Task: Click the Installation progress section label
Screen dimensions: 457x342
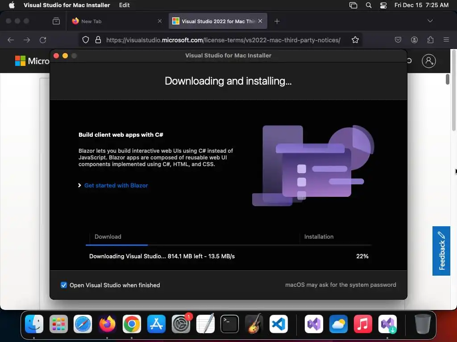Action: tap(319, 237)
